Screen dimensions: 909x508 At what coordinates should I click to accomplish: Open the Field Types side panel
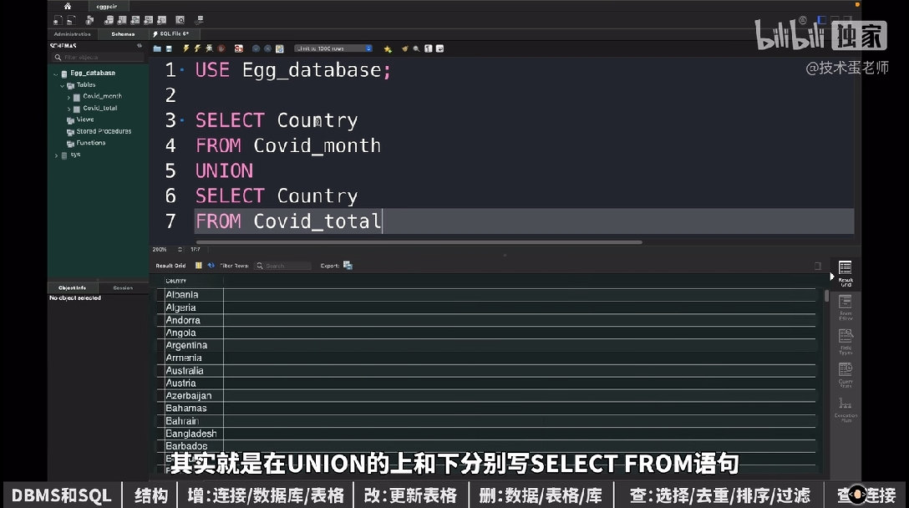(x=846, y=342)
